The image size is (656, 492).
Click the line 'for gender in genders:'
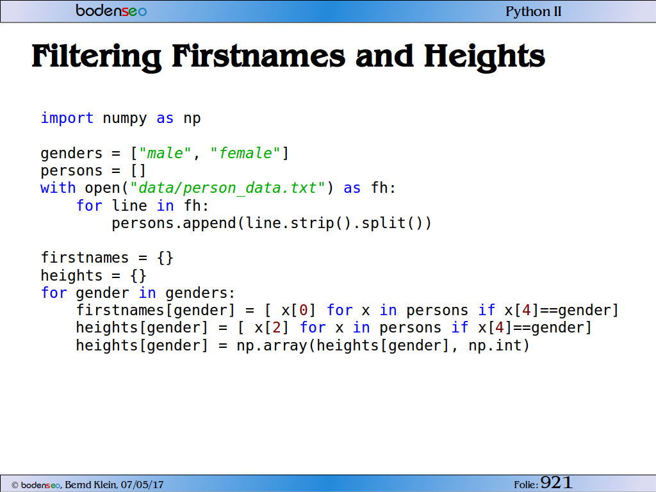coord(138,293)
